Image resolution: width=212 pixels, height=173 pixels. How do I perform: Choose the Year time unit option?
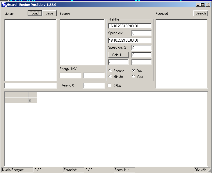(133, 77)
